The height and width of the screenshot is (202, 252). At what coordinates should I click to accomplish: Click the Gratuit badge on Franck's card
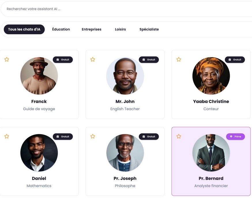click(x=63, y=60)
